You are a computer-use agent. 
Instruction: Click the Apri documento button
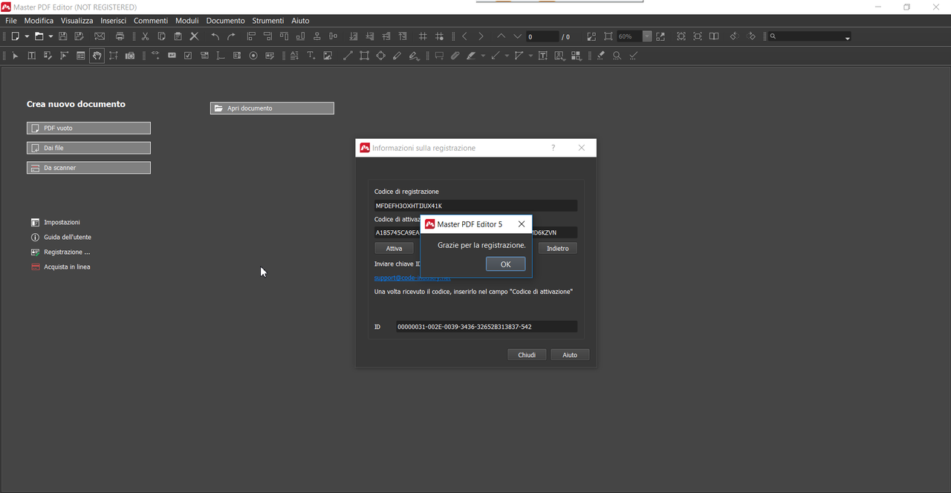click(272, 108)
